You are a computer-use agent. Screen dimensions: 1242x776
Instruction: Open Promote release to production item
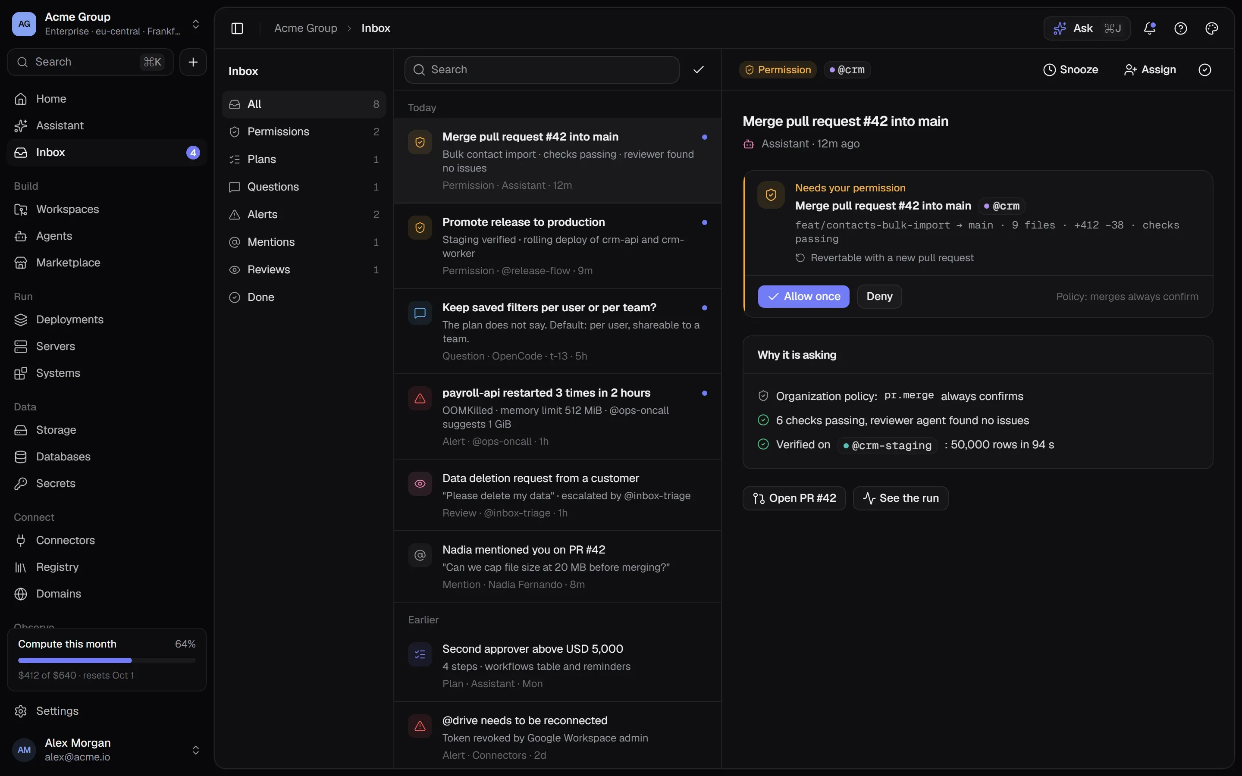557,246
